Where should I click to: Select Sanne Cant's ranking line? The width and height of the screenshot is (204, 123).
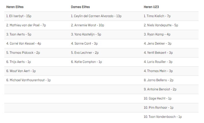pos(84,43)
